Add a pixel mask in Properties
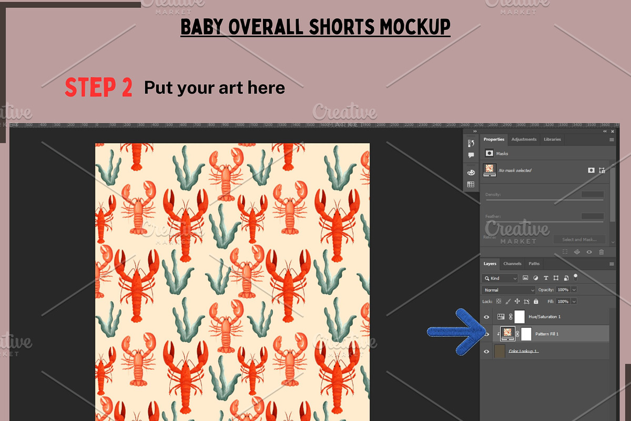 pyautogui.click(x=591, y=170)
